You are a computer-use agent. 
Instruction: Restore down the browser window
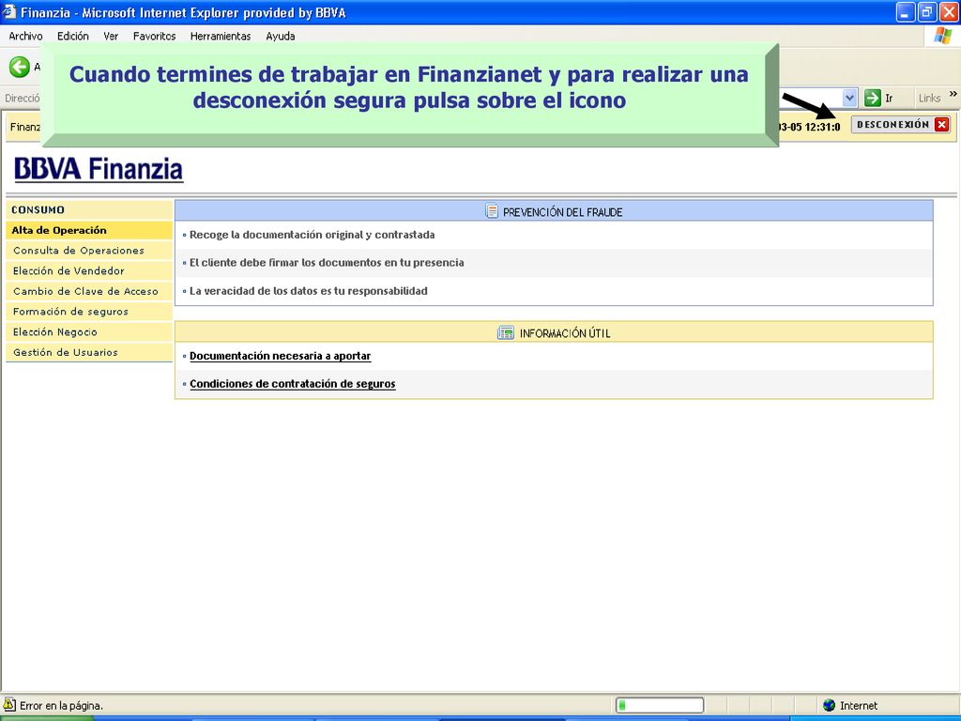point(926,11)
